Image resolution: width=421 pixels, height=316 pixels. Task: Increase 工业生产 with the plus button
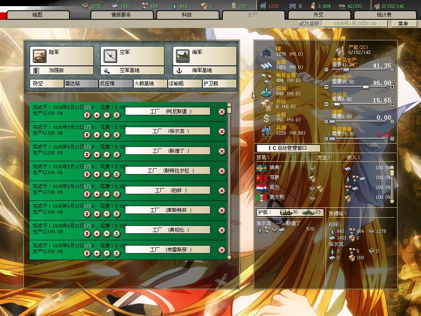coord(392,87)
